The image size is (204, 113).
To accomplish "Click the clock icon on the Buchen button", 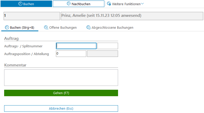I will (x=21, y=4).
